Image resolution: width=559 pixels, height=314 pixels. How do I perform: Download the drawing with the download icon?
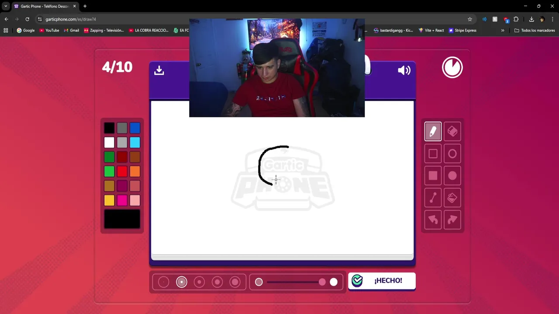click(x=159, y=70)
